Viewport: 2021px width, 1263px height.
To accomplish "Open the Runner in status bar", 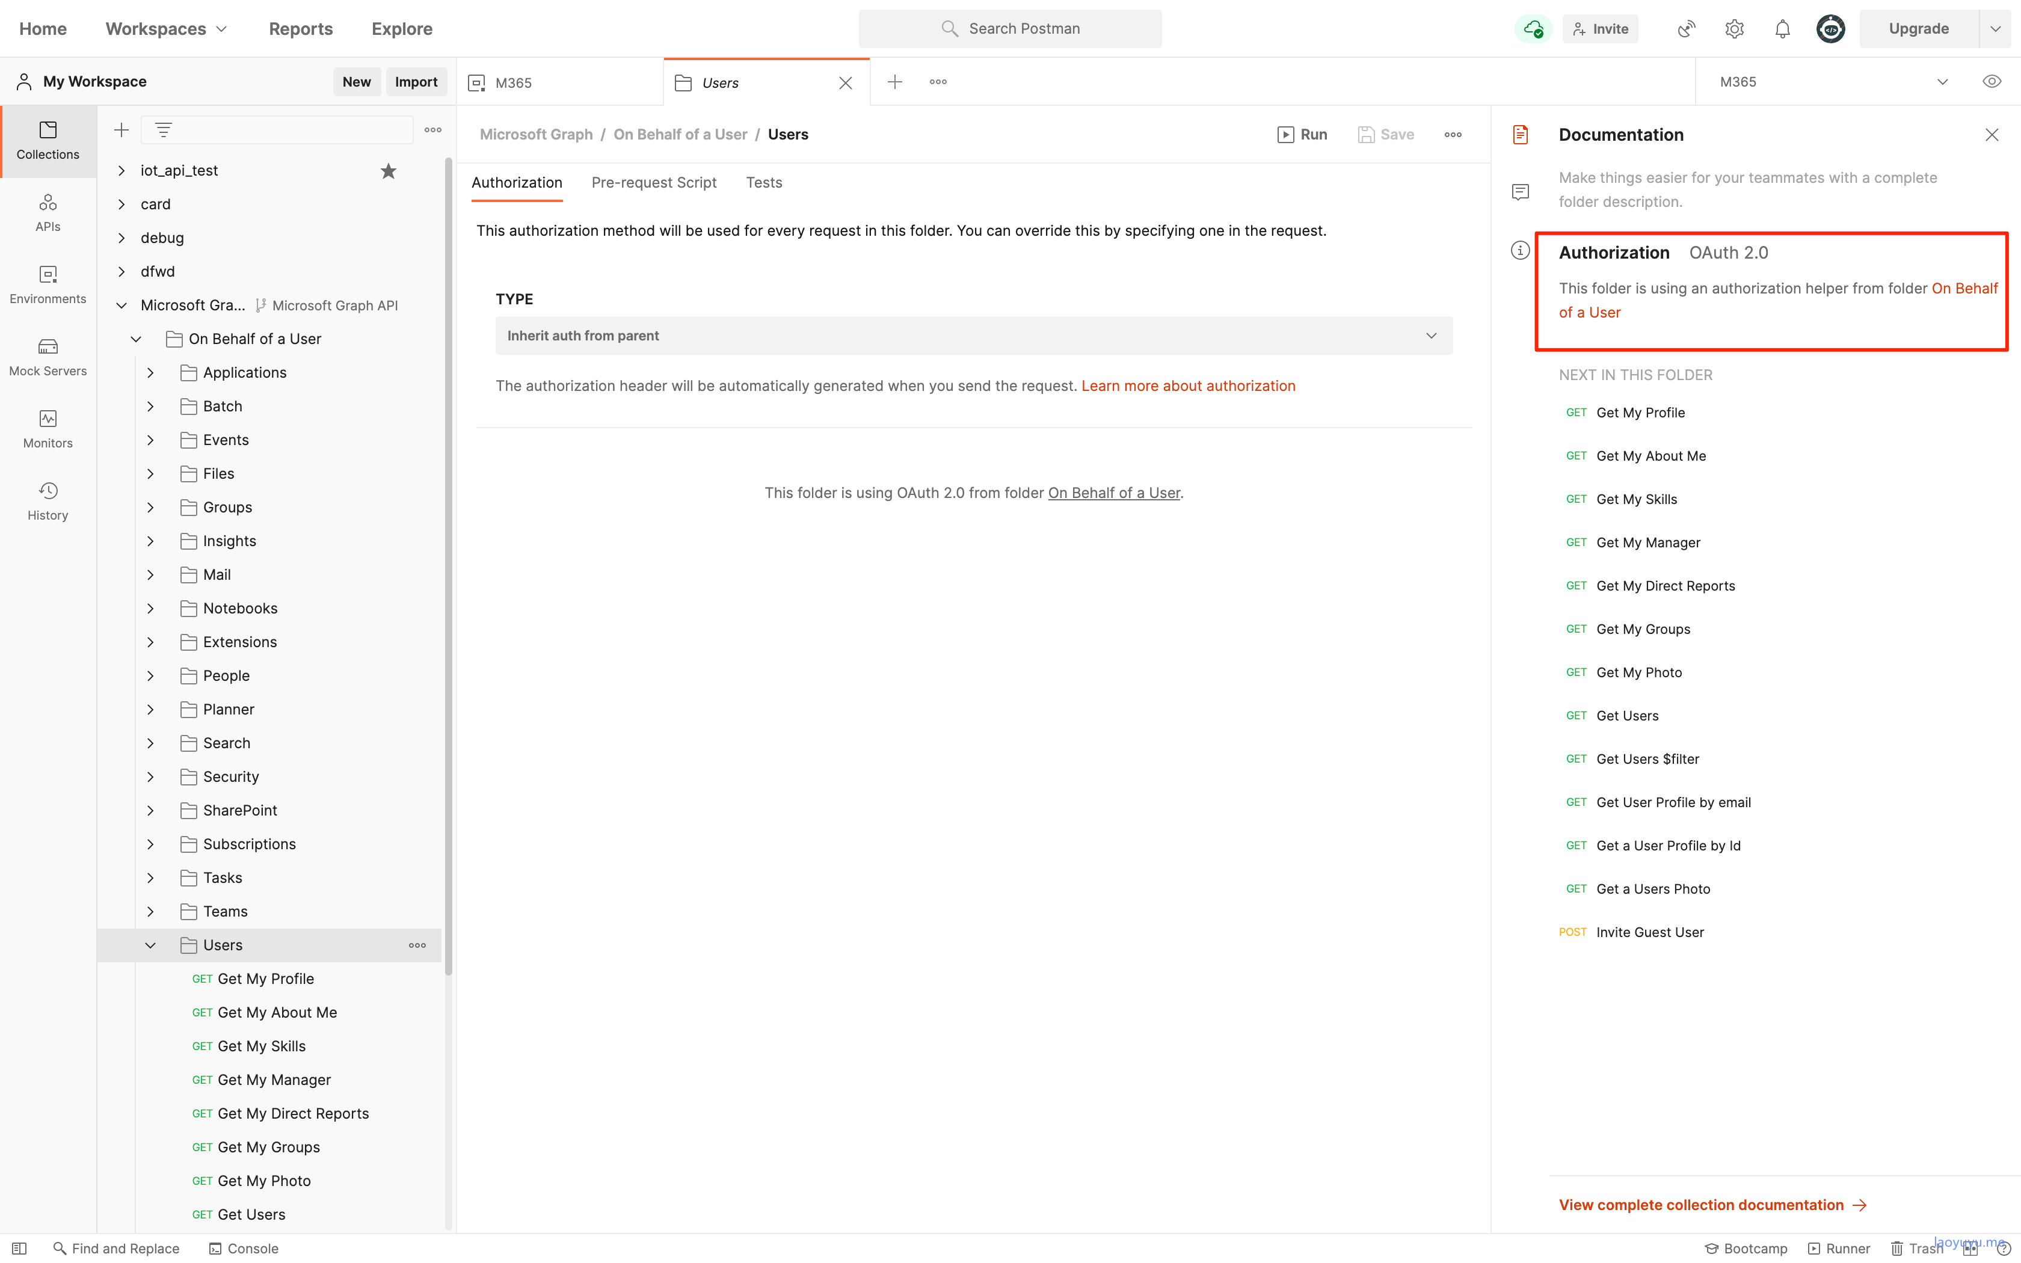I will pyautogui.click(x=1839, y=1248).
